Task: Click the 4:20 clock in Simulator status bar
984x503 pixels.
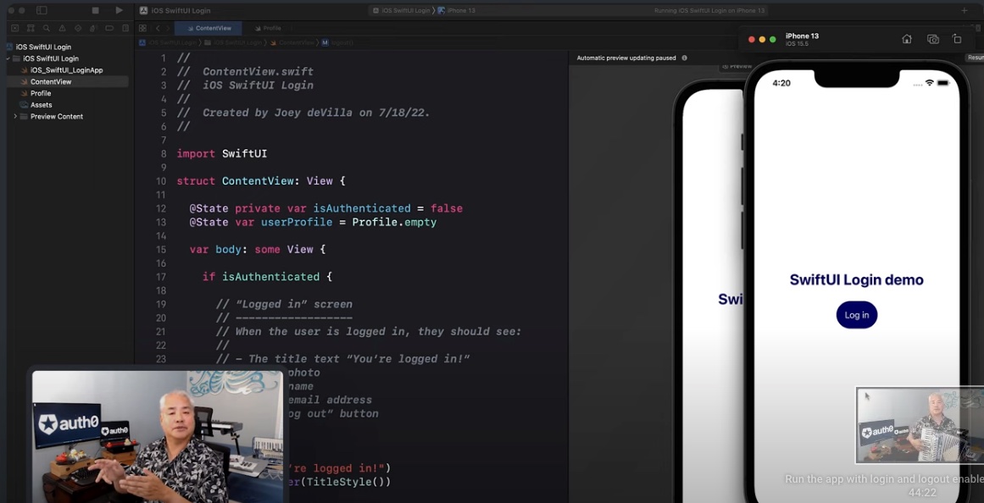Action: tap(781, 84)
